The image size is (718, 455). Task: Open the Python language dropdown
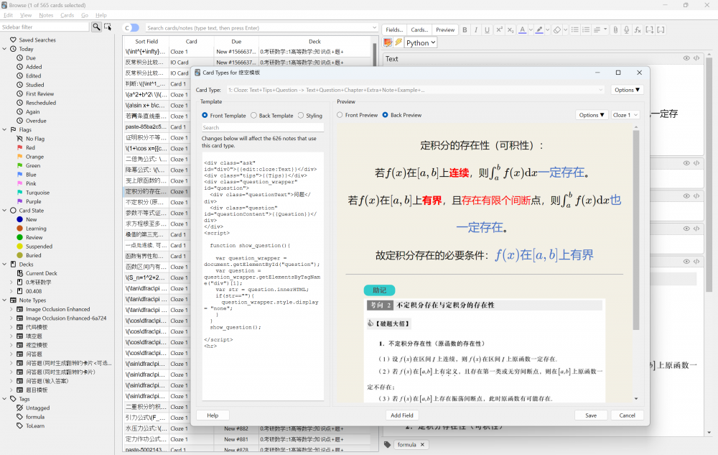point(421,42)
